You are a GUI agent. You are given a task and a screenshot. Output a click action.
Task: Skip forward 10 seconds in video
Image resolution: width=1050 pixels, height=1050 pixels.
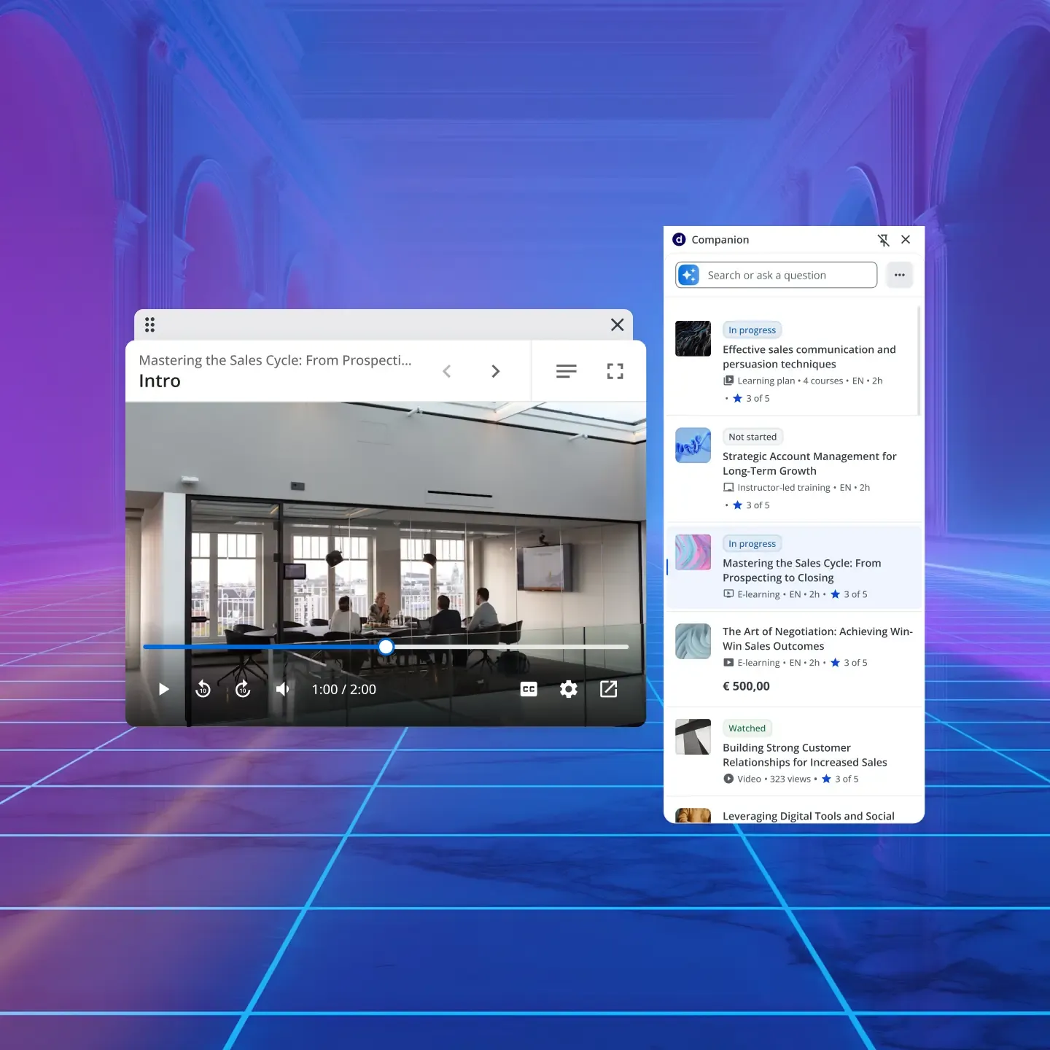pos(243,689)
